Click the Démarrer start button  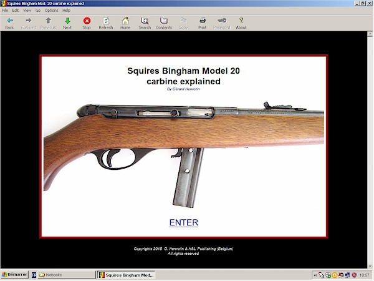[x=15, y=275]
